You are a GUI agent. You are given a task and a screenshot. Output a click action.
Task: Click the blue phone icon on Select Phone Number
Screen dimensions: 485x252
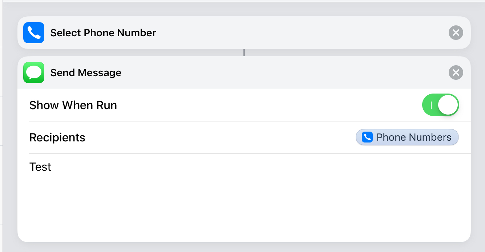pyautogui.click(x=34, y=33)
